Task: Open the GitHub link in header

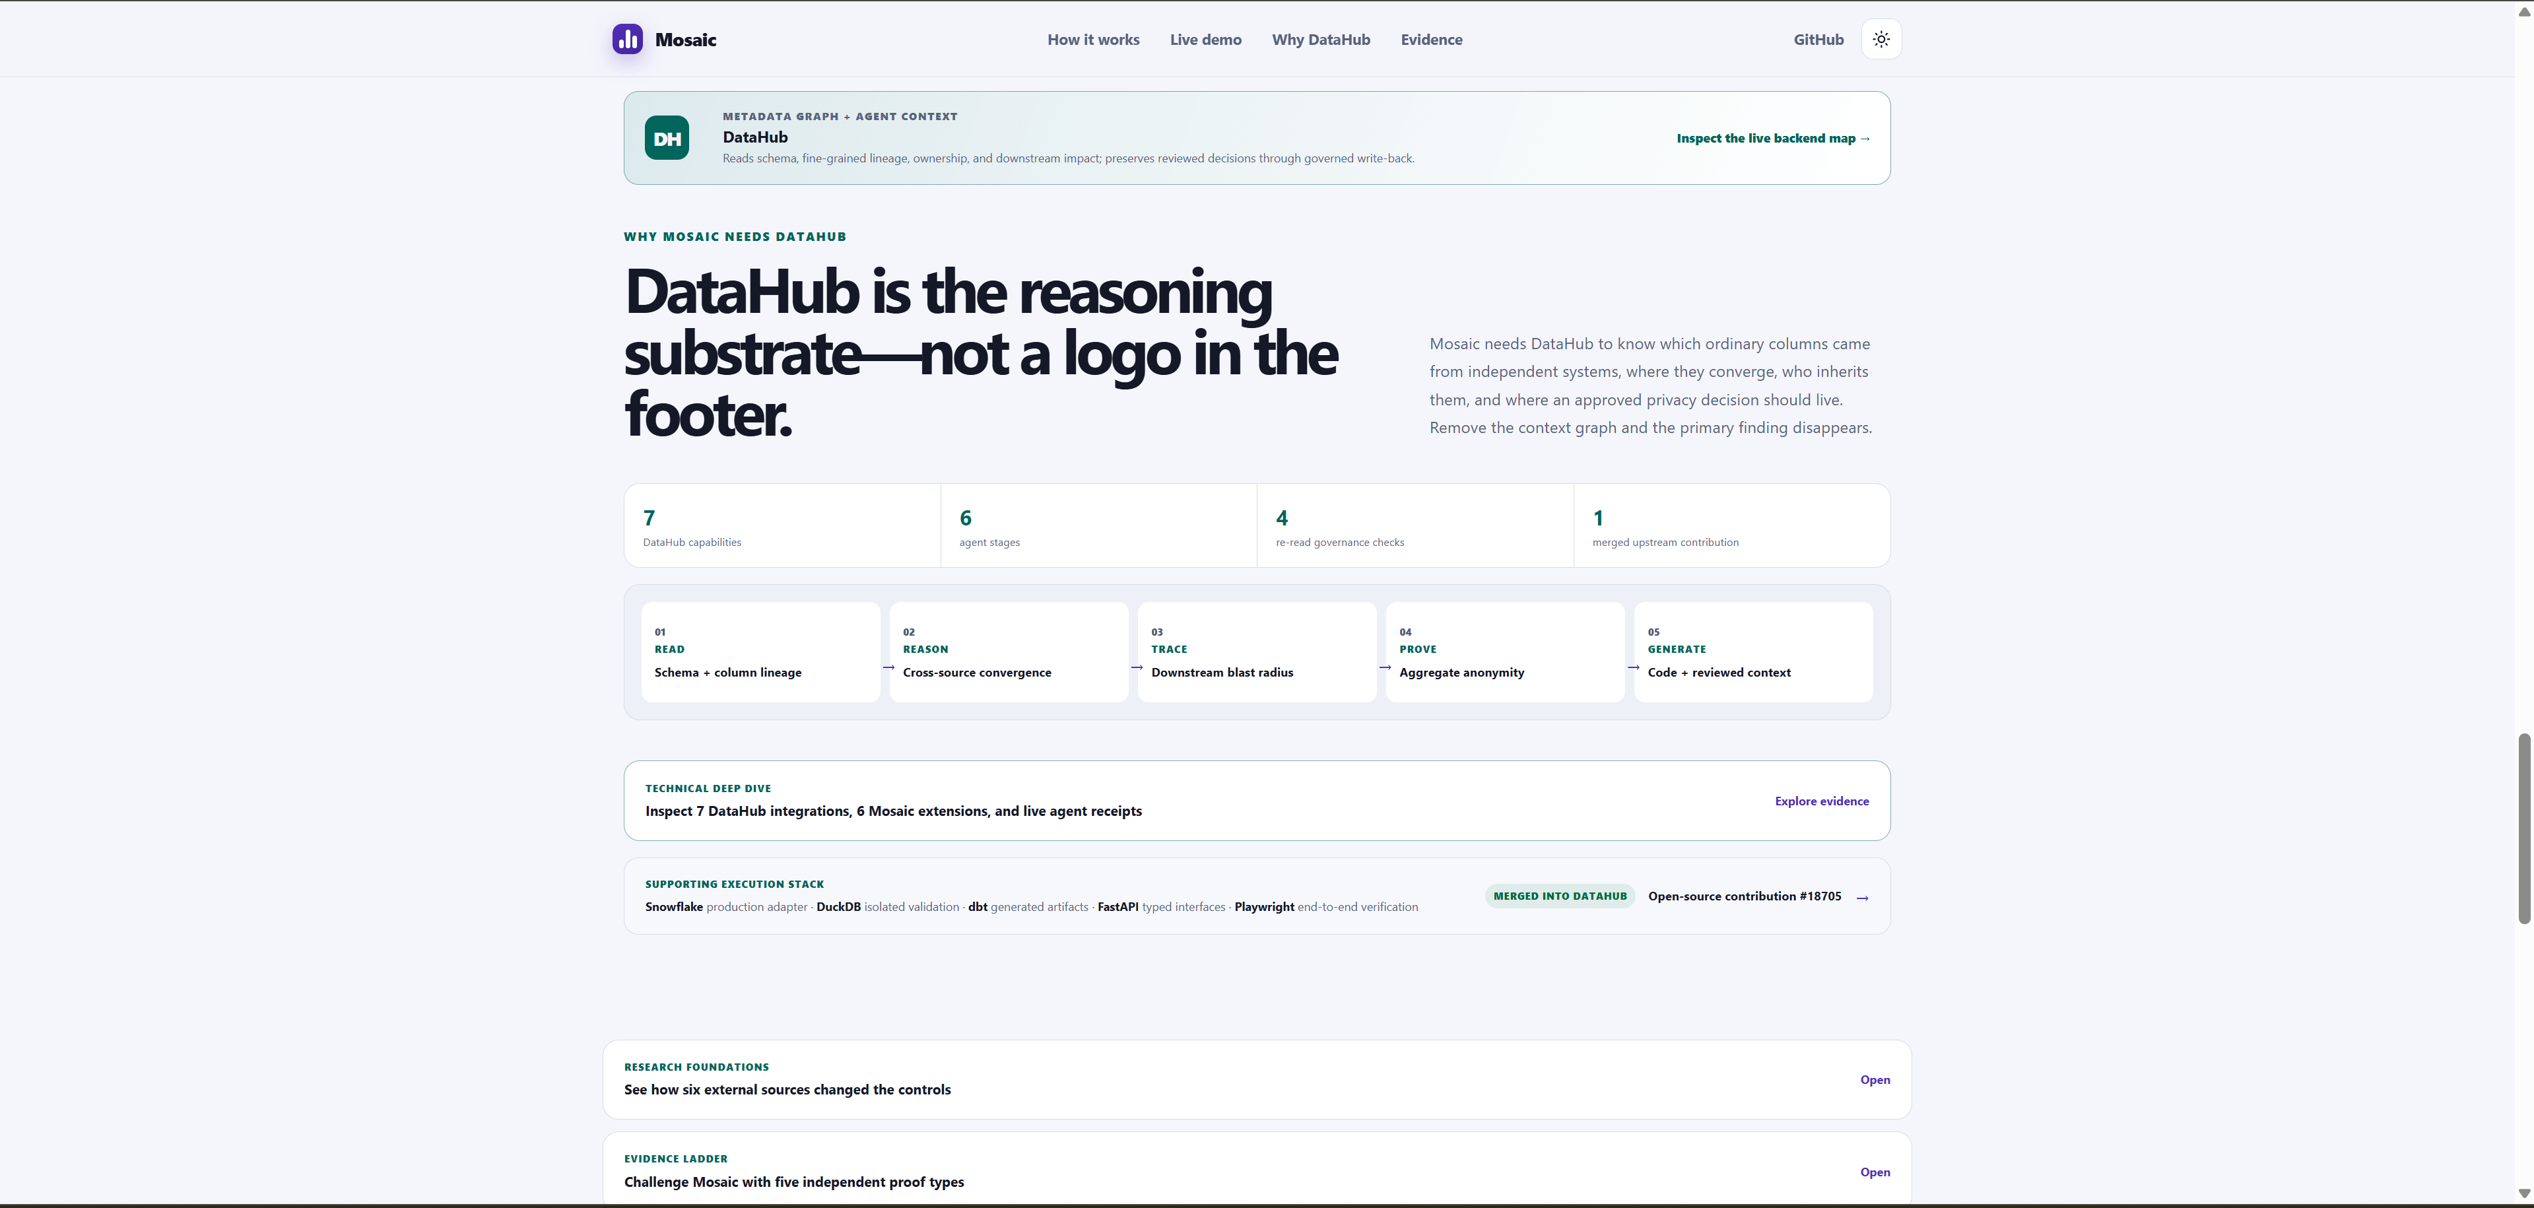Action: [1818, 40]
